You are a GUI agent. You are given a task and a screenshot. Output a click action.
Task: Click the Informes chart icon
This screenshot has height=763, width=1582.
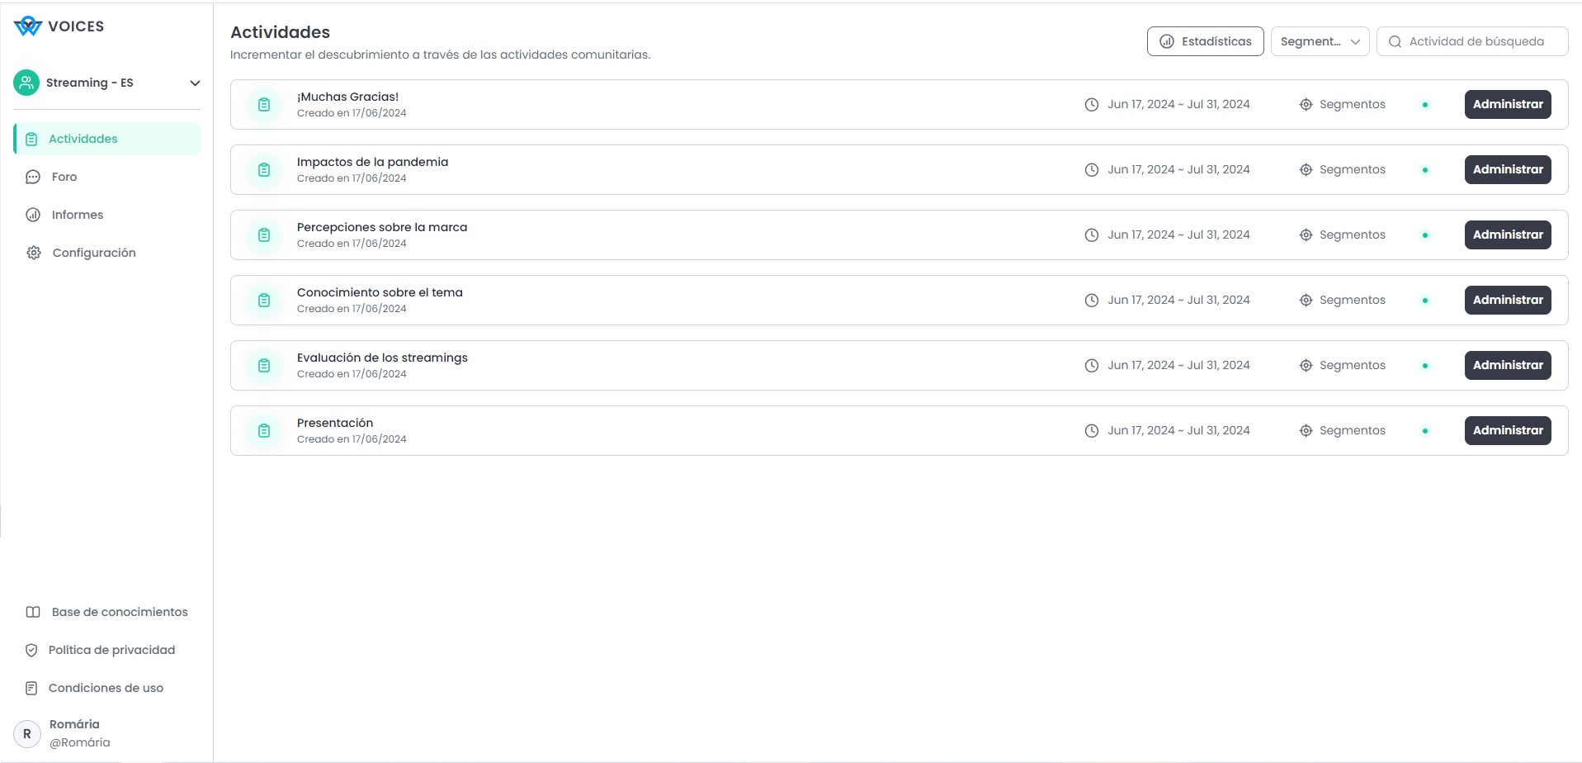tap(33, 215)
